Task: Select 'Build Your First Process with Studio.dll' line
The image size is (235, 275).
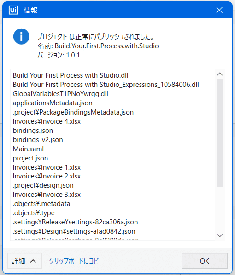Action: (x=70, y=75)
